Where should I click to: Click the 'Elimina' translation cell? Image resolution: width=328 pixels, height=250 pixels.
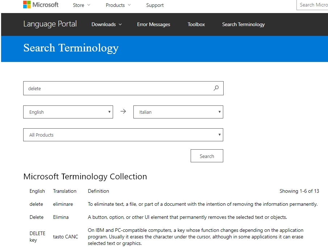(x=61, y=217)
